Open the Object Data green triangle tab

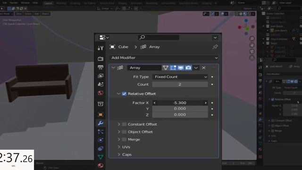tap(101, 157)
